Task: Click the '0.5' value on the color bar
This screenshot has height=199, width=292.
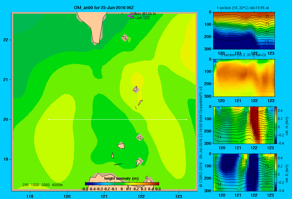Action: click(x=158, y=189)
